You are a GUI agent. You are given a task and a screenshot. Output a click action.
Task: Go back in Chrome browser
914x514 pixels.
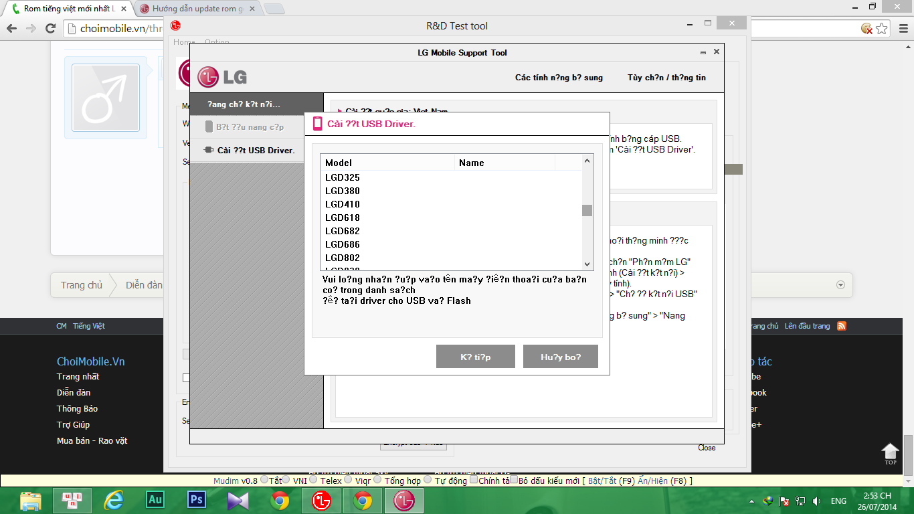pyautogui.click(x=11, y=28)
